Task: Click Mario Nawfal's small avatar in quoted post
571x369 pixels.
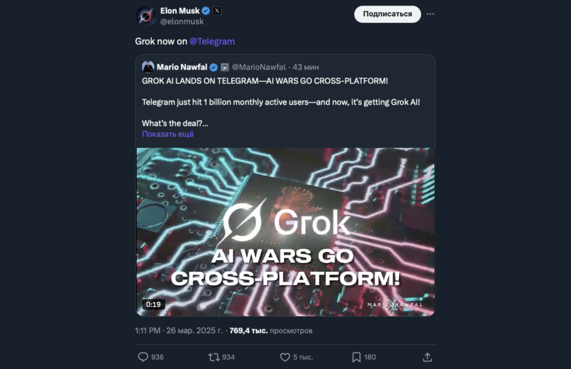Action: [148, 67]
